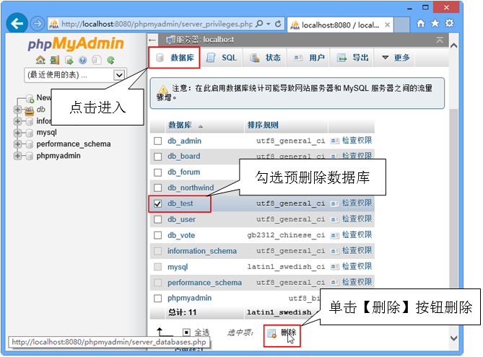Viewport: 483px width, 357px height.
Task: Open the information_schema database link
Action: coord(202,251)
